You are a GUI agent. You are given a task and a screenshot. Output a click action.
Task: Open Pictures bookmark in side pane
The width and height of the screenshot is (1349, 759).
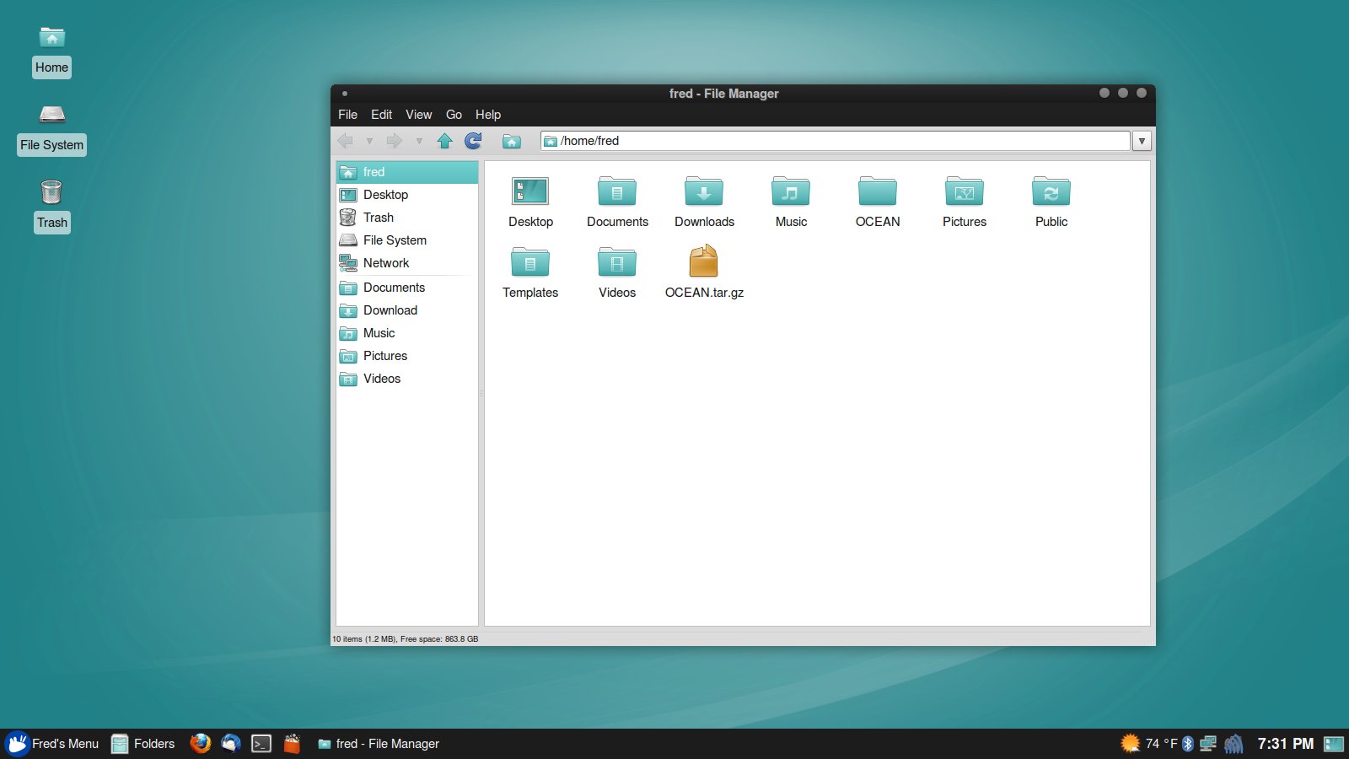point(407,356)
